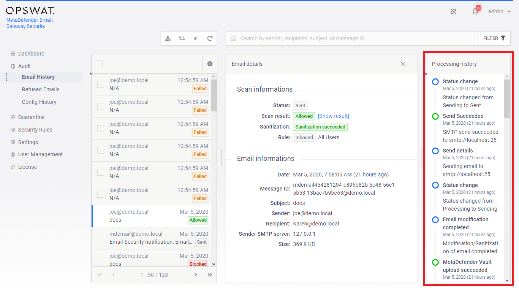Click the User Management sidebar icon
The height and width of the screenshot is (292, 519).
click(x=13, y=154)
